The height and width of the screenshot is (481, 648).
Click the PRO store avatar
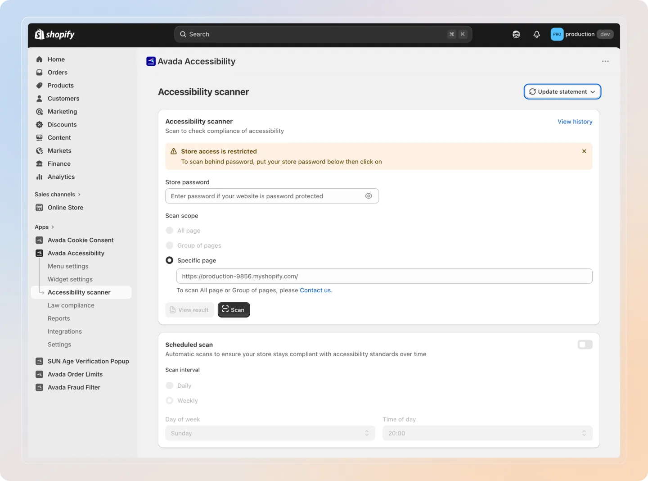point(557,34)
